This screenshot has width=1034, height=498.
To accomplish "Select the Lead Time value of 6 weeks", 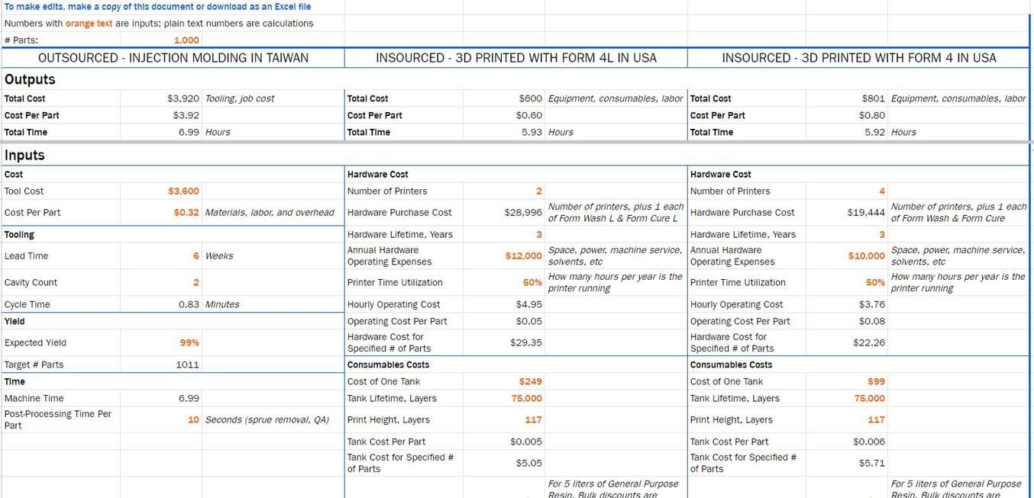I will 195,256.
